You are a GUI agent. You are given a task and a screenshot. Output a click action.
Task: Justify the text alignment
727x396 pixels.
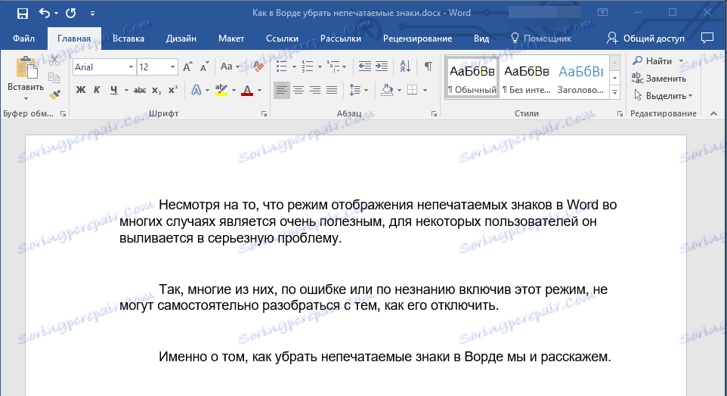(332, 90)
